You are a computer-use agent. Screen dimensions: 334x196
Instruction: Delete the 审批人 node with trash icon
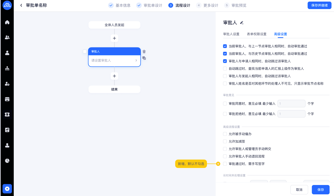pyautogui.click(x=144, y=51)
